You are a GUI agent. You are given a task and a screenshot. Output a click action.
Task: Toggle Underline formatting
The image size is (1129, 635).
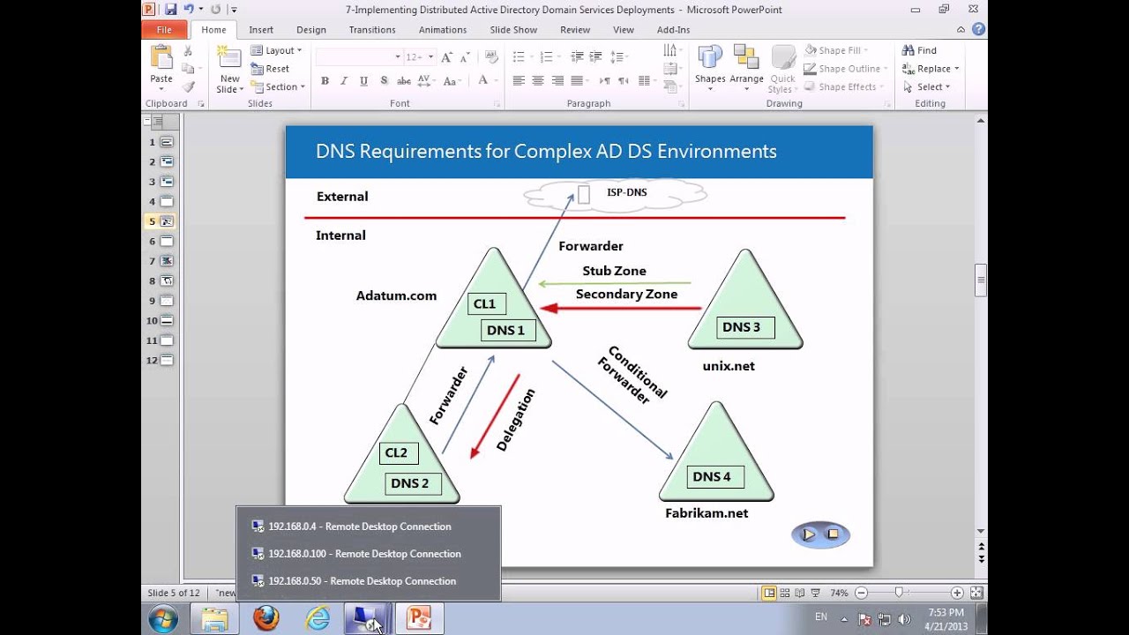(x=363, y=80)
